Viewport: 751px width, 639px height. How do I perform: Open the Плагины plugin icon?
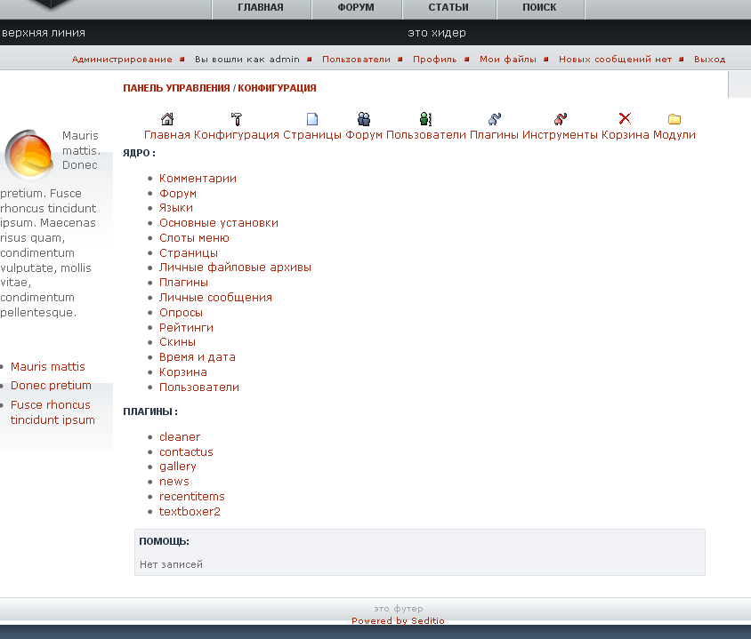click(x=495, y=119)
